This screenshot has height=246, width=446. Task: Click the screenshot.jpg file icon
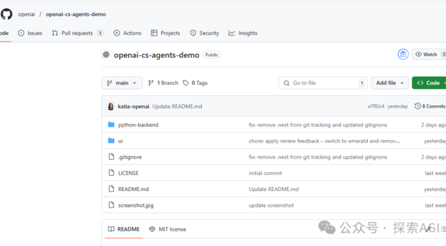[x=111, y=205]
